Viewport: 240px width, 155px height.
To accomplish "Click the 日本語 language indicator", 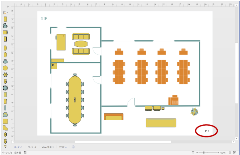I will (18, 152).
